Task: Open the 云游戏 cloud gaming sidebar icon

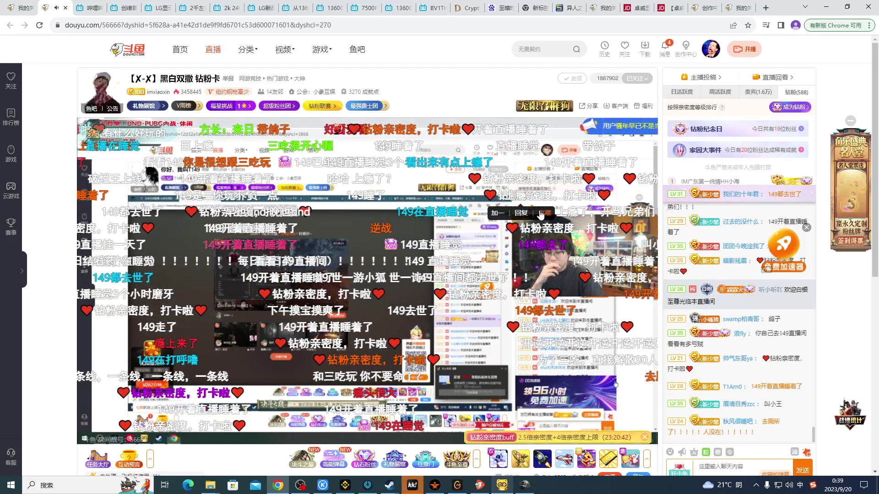Action: click(11, 190)
